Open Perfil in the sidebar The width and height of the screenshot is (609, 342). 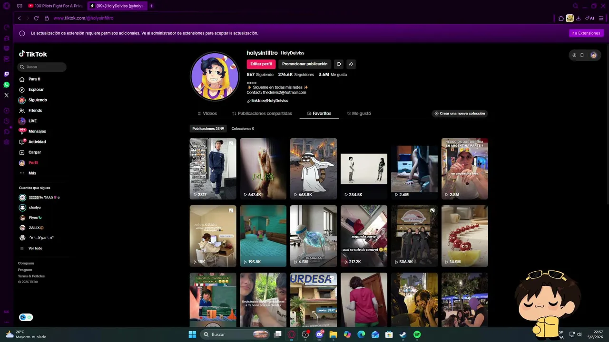tap(33, 163)
